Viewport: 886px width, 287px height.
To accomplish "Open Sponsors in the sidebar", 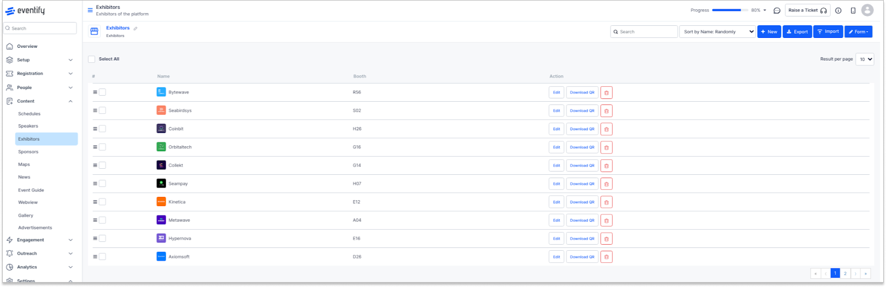I will [x=28, y=152].
